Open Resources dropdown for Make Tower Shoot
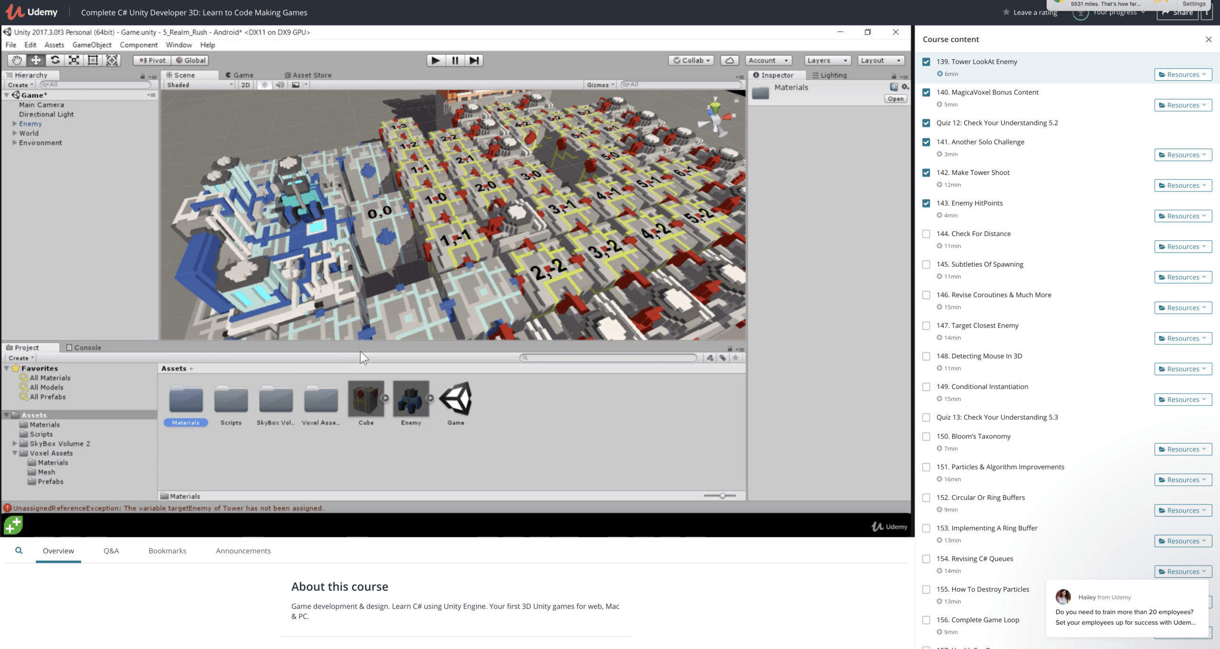 coord(1182,185)
